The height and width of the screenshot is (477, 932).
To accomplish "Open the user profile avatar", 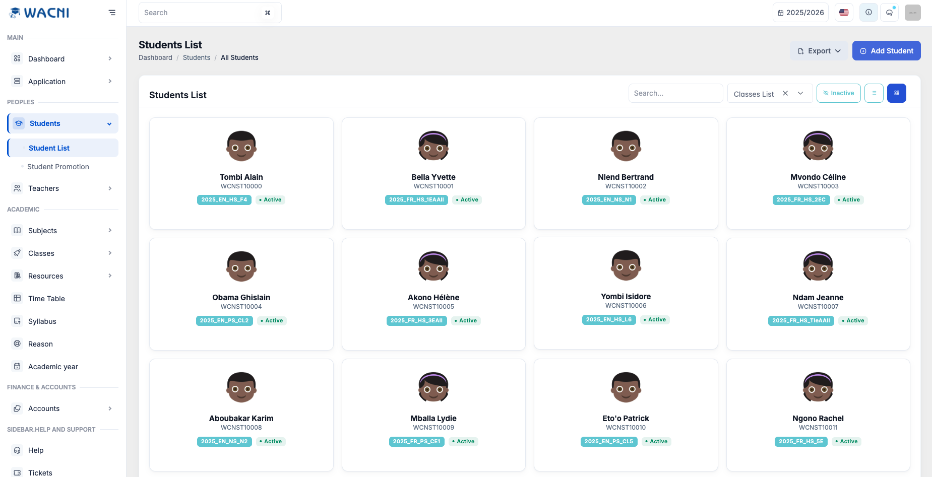I will coord(912,13).
